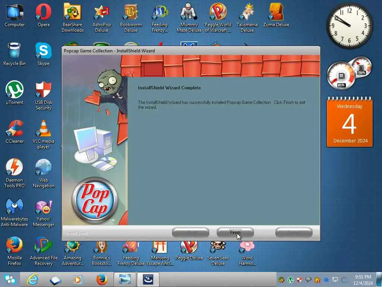Select the µTorrent desktop icon
This screenshot has width=382, height=287.
15,93
